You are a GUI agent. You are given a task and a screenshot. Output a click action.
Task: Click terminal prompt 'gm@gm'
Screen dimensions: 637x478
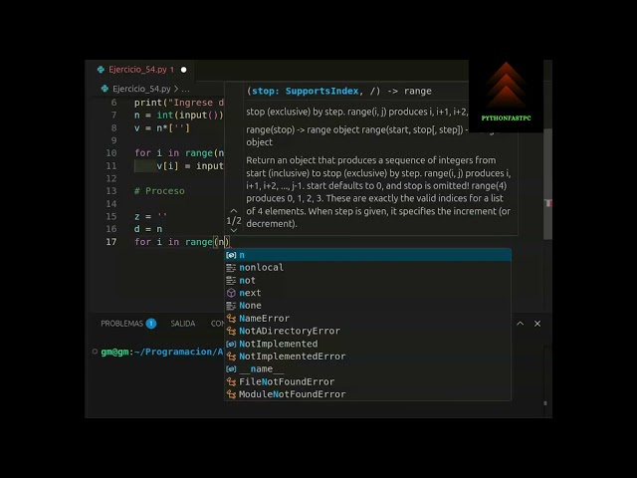(x=114, y=352)
